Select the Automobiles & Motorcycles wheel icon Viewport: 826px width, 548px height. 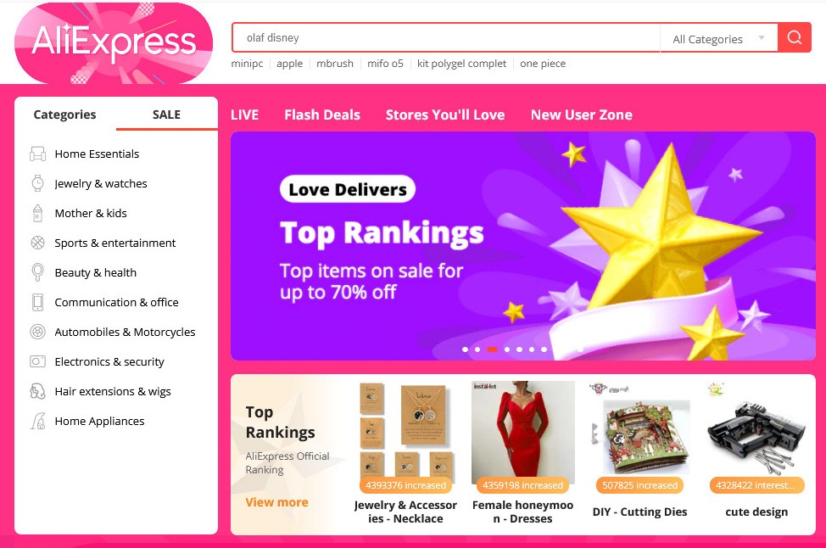coord(38,332)
